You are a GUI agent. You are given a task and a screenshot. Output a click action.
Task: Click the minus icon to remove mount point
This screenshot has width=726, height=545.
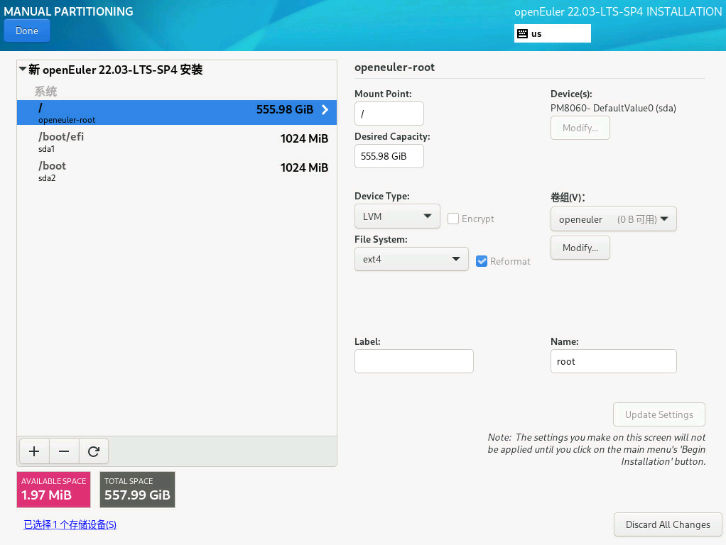tap(64, 451)
